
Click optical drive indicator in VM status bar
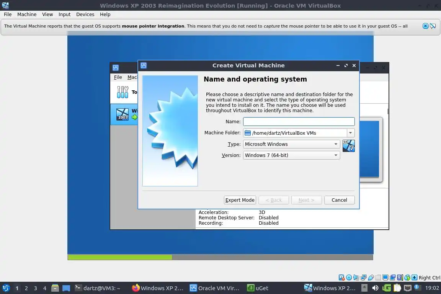coord(349,278)
